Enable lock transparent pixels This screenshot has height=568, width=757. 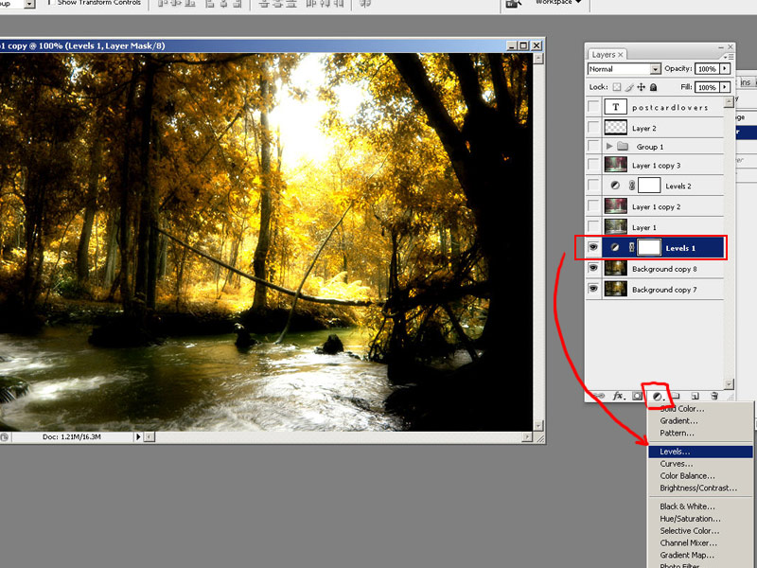(617, 87)
